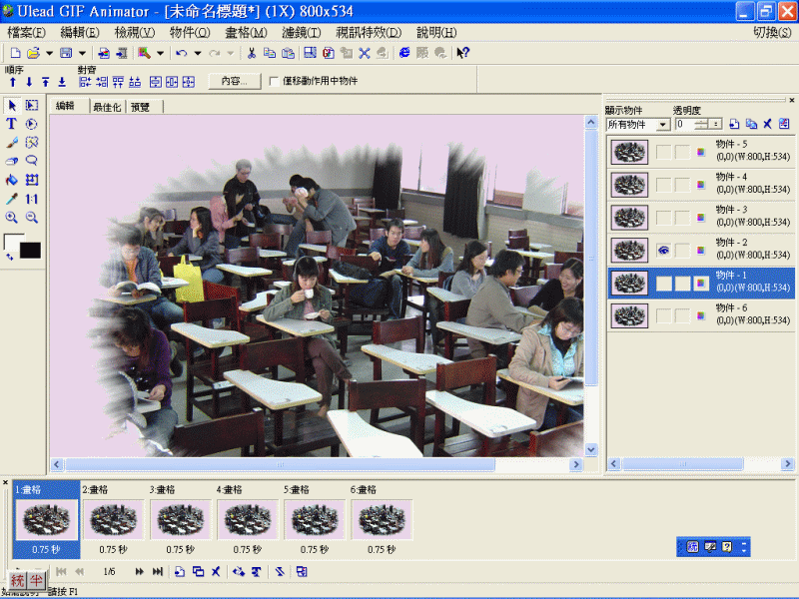Click the 內容... button
The height and width of the screenshot is (599, 799).
click(234, 81)
